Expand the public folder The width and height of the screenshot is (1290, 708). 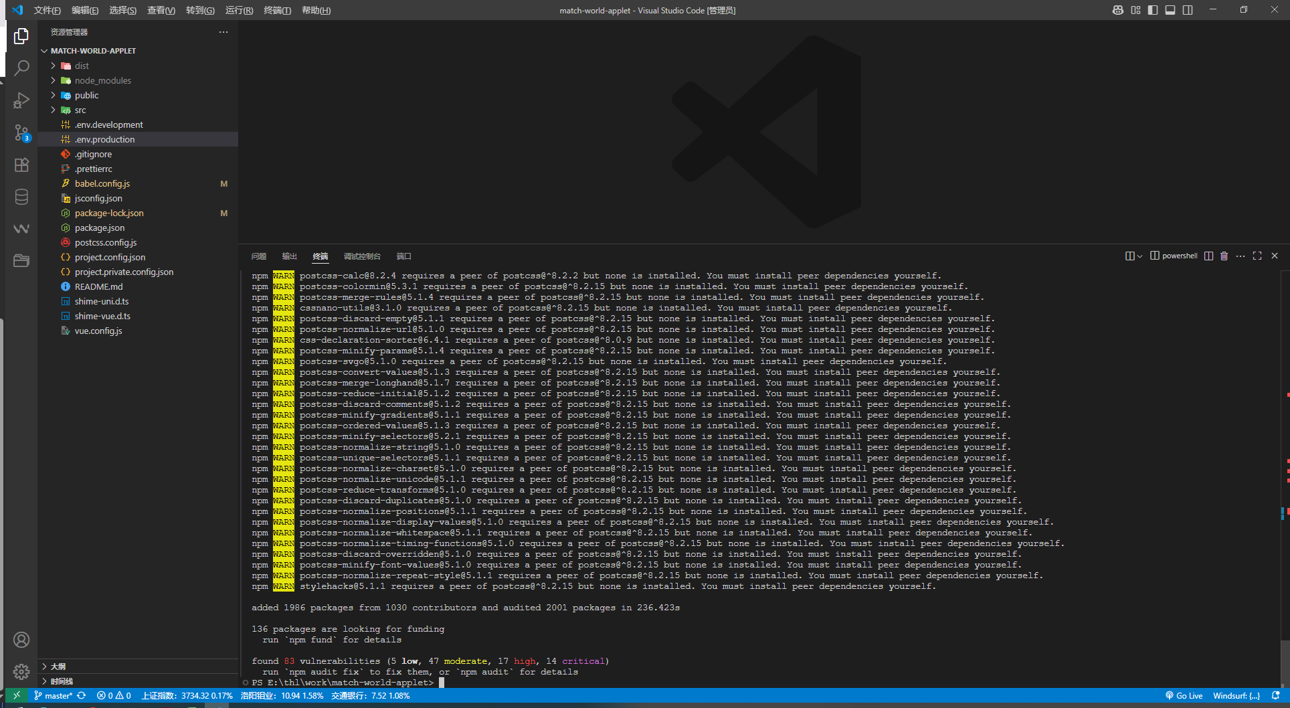(138, 95)
